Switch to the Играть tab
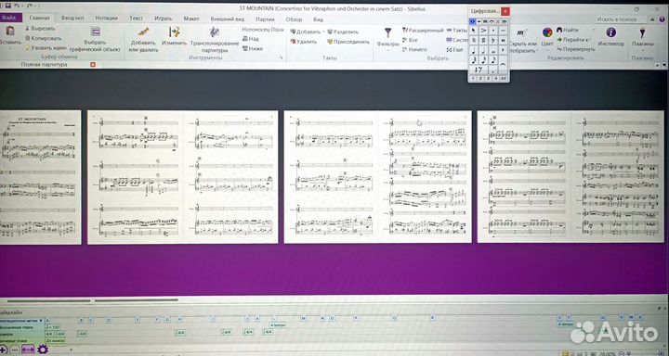 (163, 19)
